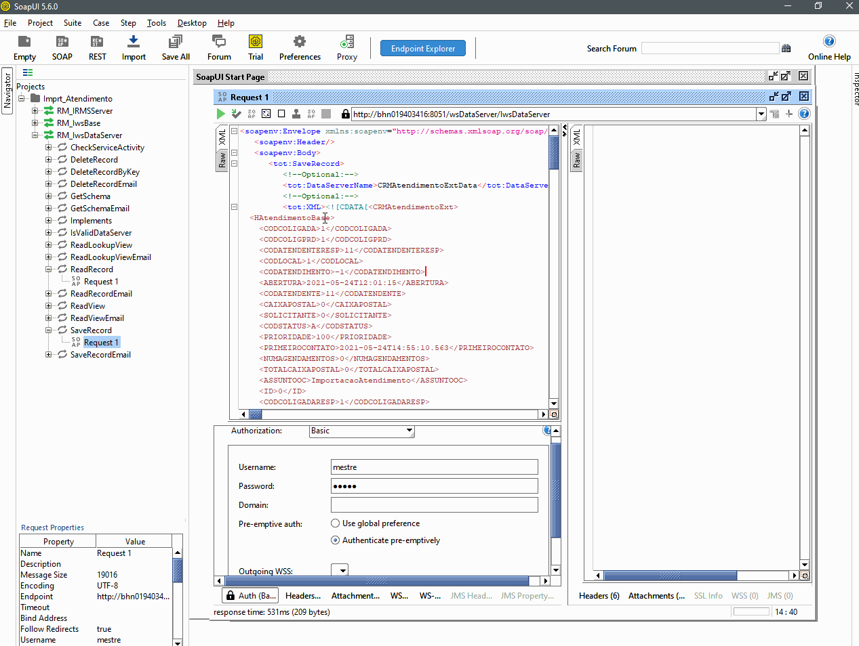Screen dimensions: 859x646
Task: Open the Navigator side tab
Action: tap(7, 91)
